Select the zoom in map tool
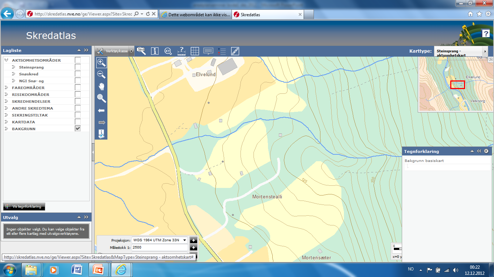 [102, 62]
